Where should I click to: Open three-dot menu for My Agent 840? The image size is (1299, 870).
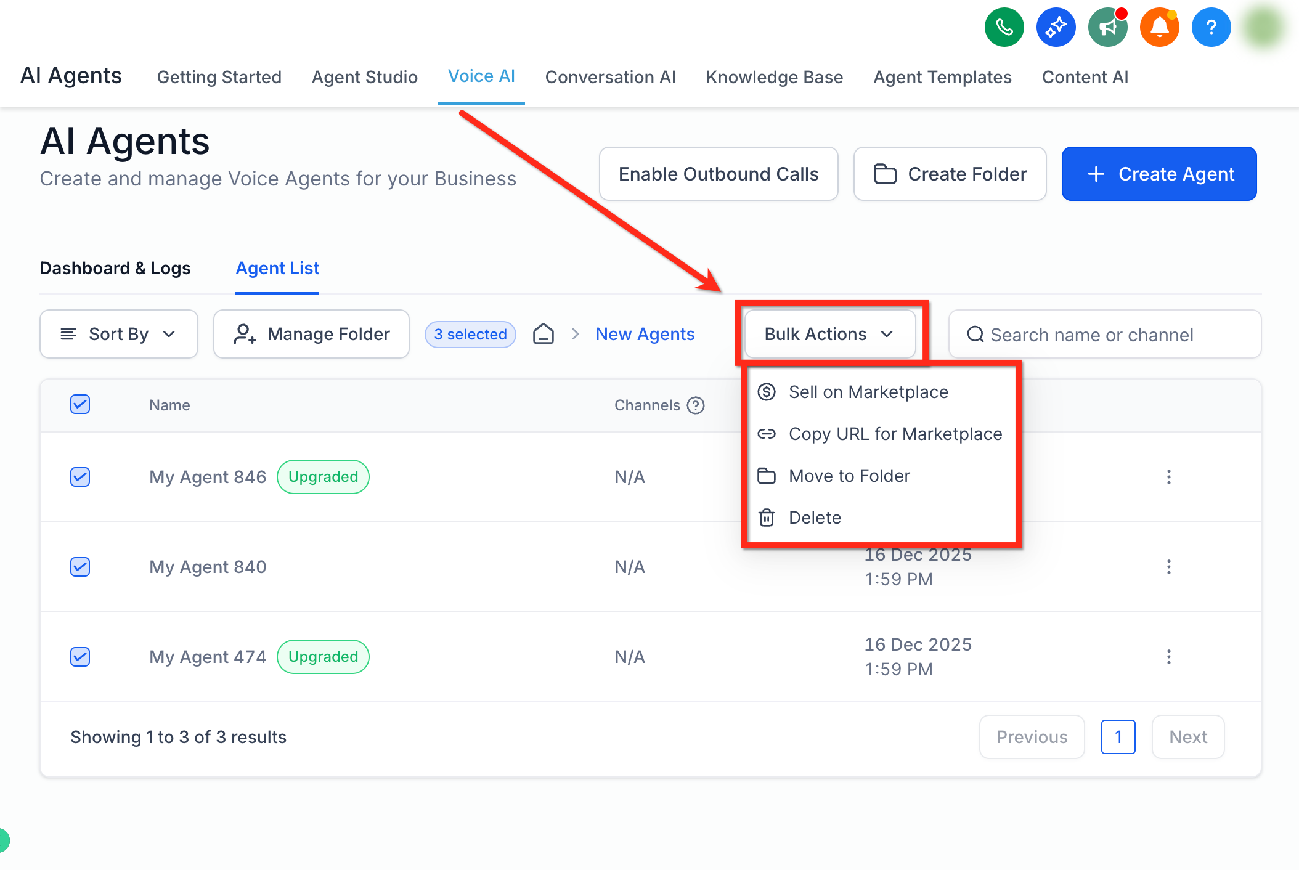pos(1168,567)
